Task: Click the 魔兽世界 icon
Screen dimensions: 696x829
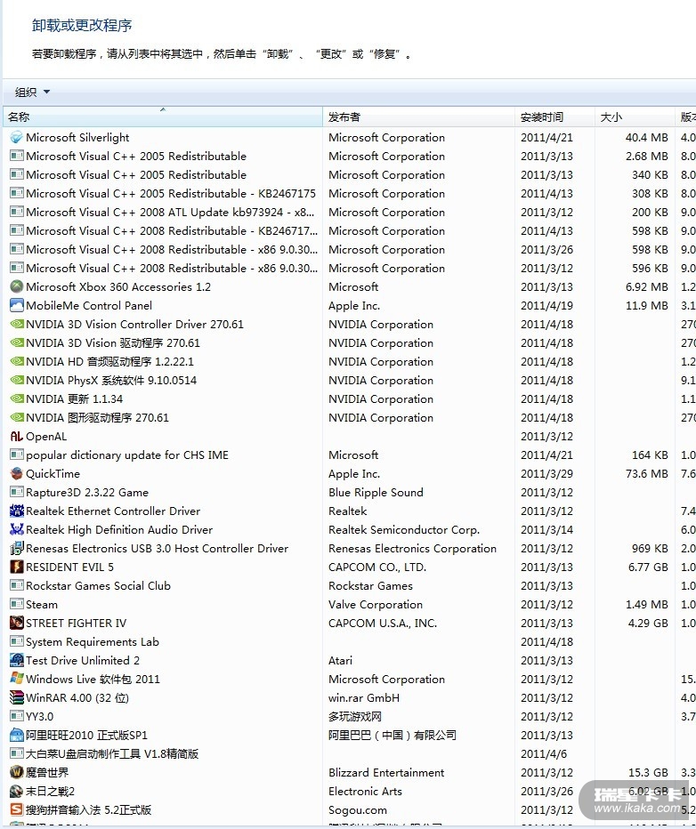Action: pos(17,772)
